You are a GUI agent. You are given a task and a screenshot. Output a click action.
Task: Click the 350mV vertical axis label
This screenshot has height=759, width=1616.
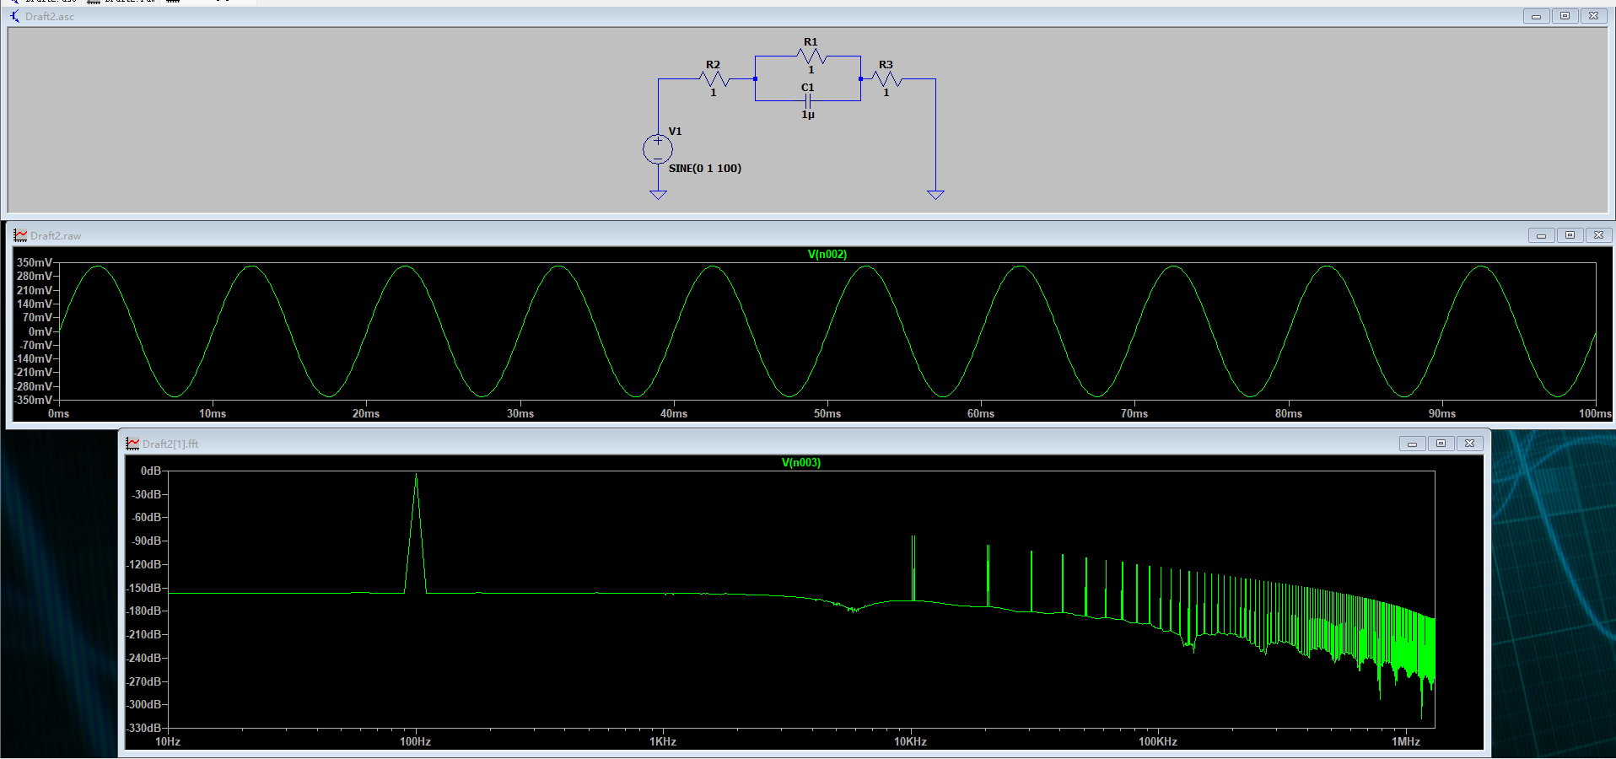pyautogui.click(x=35, y=263)
